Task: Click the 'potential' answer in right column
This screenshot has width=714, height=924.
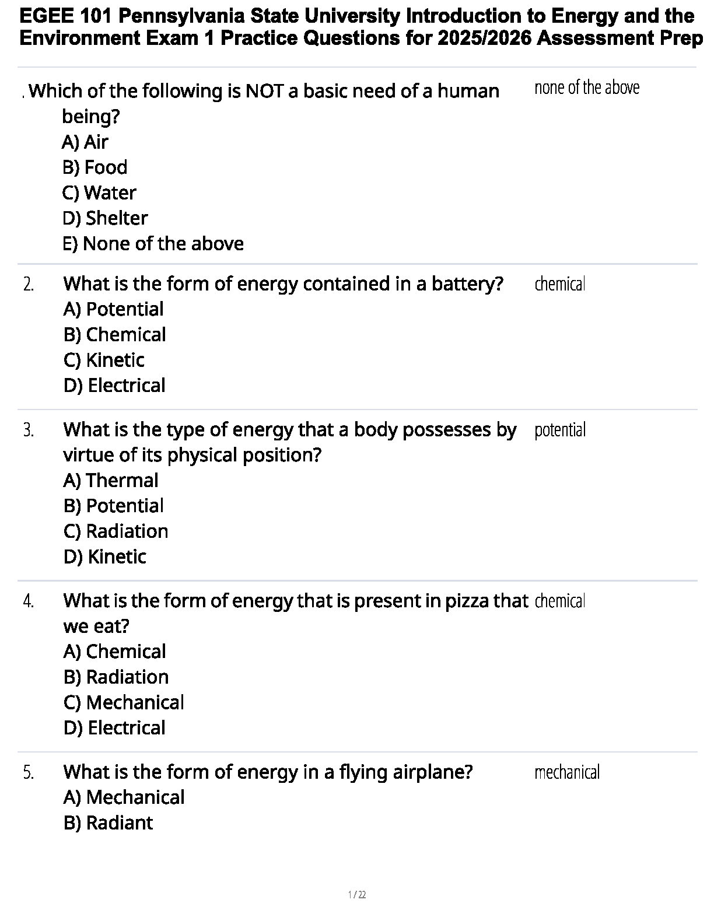Action: pos(560,430)
